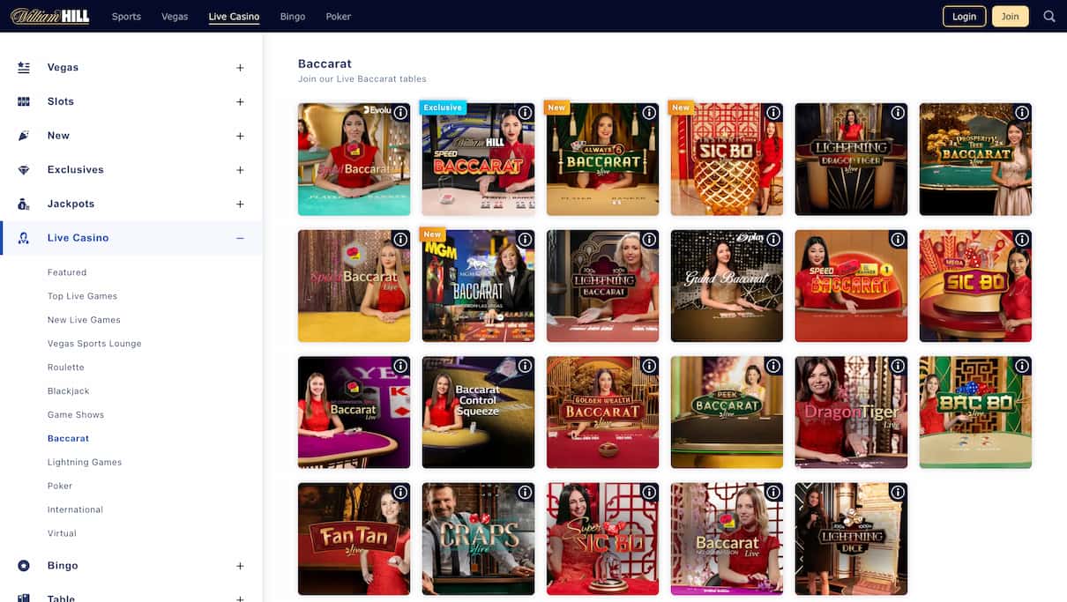Open the Sports tab in top navigation
The height and width of the screenshot is (602, 1067).
[126, 17]
